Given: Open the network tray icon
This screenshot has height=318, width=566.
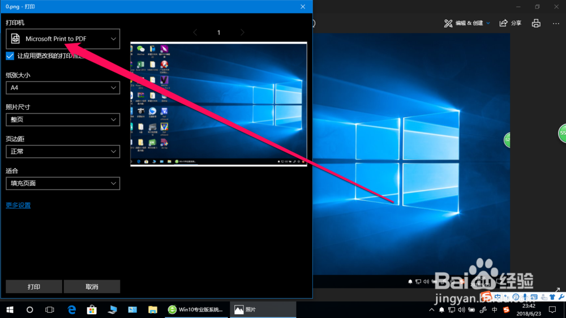Looking at the screenshot, I should [x=452, y=310].
